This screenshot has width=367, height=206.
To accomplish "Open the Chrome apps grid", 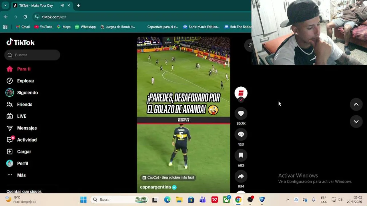I will point(5,27).
